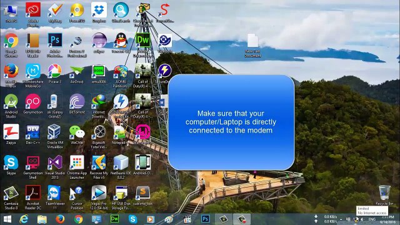
Task: Launch WeChat desktop shortcut
Action: [x=77, y=134]
